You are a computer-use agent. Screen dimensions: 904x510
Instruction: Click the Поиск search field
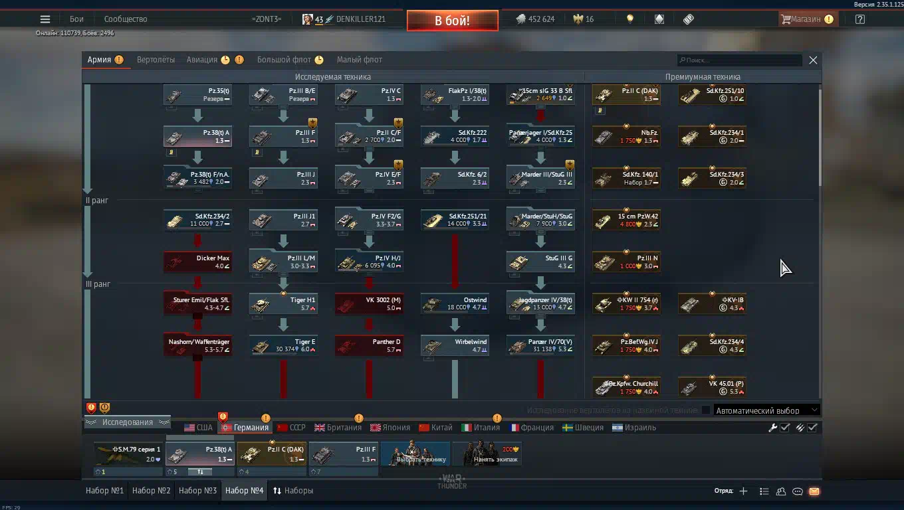coord(739,60)
